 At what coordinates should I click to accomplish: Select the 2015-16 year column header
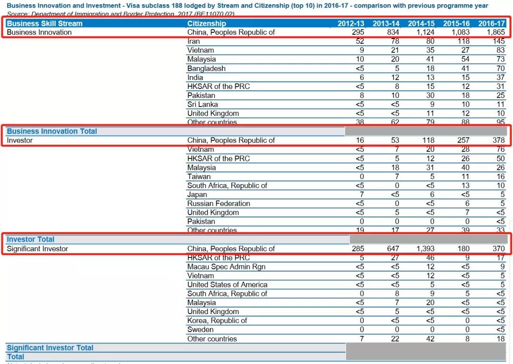coord(456,23)
